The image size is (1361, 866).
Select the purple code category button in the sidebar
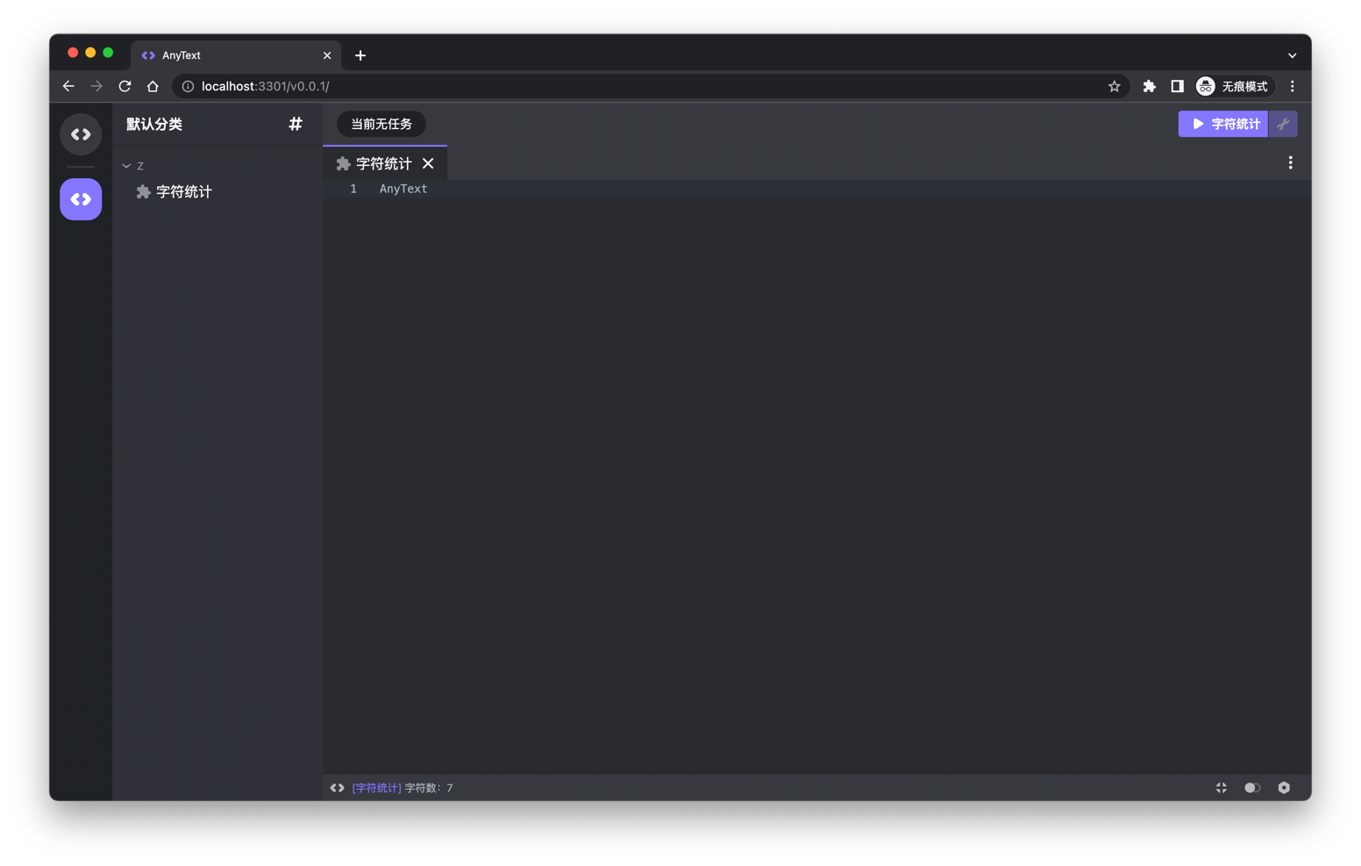81,199
